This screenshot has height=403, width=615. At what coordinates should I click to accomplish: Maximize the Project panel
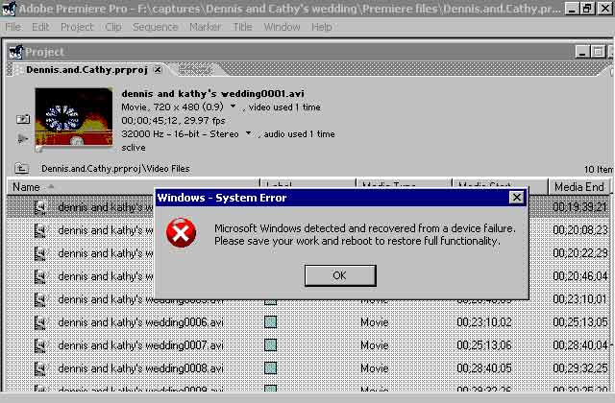pos(598,52)
